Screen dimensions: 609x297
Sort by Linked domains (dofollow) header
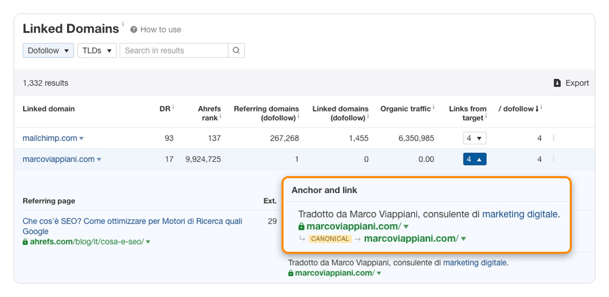coord(340,113)
